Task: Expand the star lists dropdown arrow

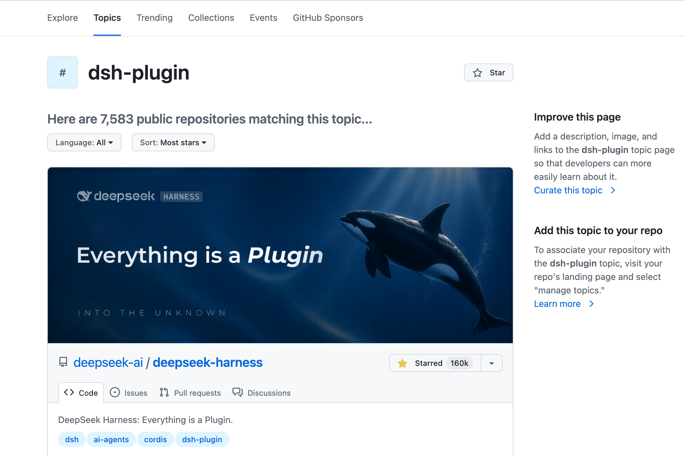Action: pos(492,363)
